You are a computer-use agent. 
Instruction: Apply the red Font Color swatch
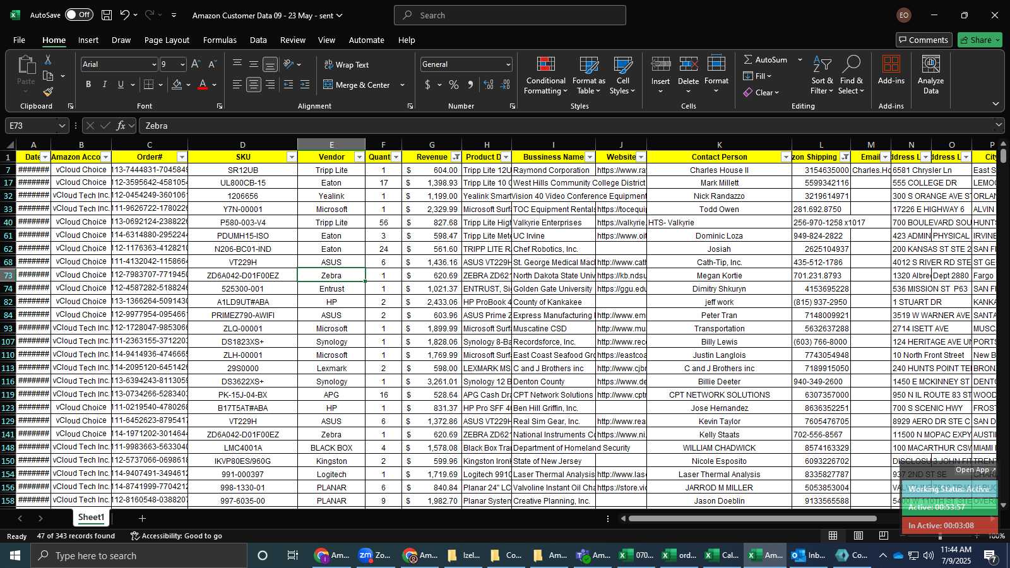203,85
